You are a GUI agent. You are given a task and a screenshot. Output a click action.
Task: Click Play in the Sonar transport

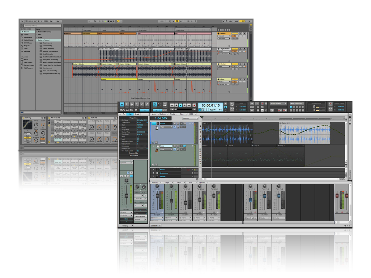tap(181, 105)
